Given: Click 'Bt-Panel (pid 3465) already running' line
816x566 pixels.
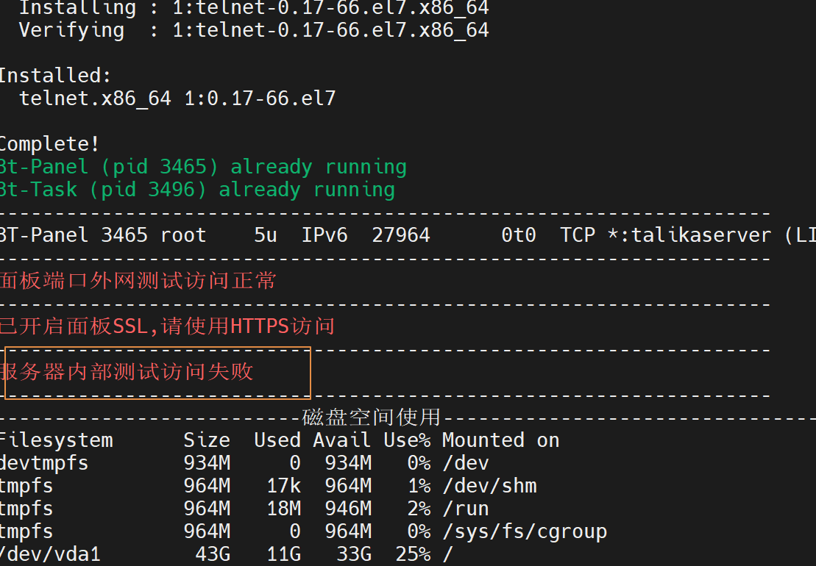Looking at the screenshot, I should pos(203,168).
